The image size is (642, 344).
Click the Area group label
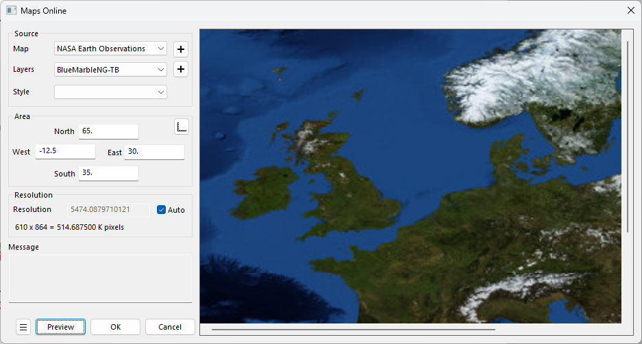click(22, 116)
